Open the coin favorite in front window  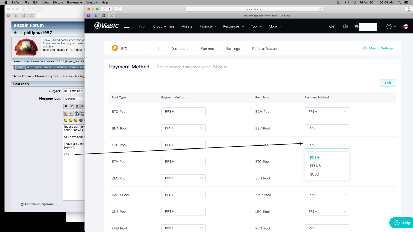[112, 16]
